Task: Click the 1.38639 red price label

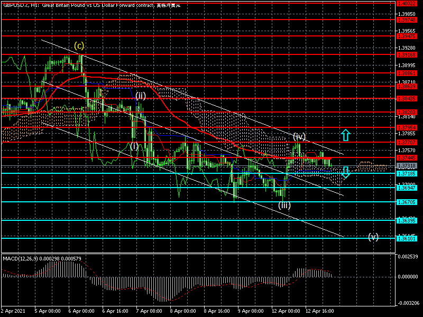Action: [407, 87]
